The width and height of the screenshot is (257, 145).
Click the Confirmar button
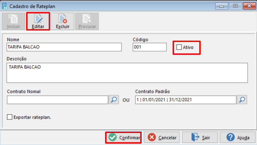click(124, 137)
